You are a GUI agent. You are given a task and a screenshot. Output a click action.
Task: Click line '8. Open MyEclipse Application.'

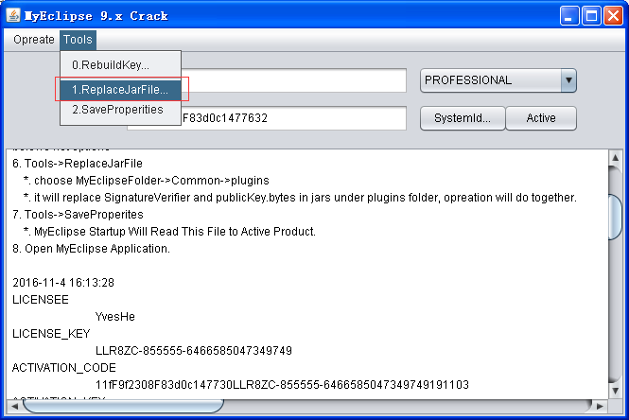91,249
